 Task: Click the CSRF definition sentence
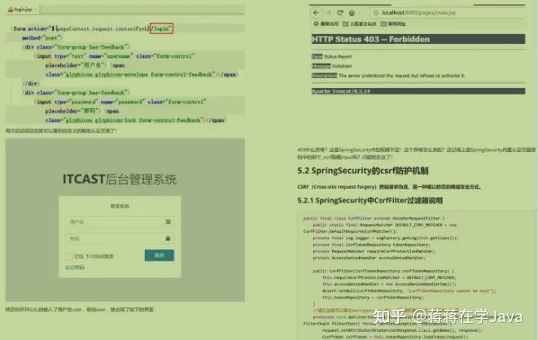coord(389,187)
